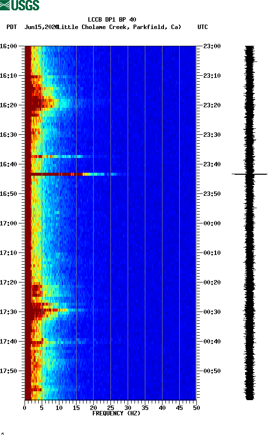Click the 17:50 PDT time label
Viewport: 271px width, 439px height.
pos(8,371)
